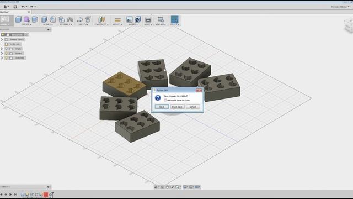Select the second Sketch tool icon
Image resolution: width=353 pixels, height=199 pixels.
pos(88,19)
